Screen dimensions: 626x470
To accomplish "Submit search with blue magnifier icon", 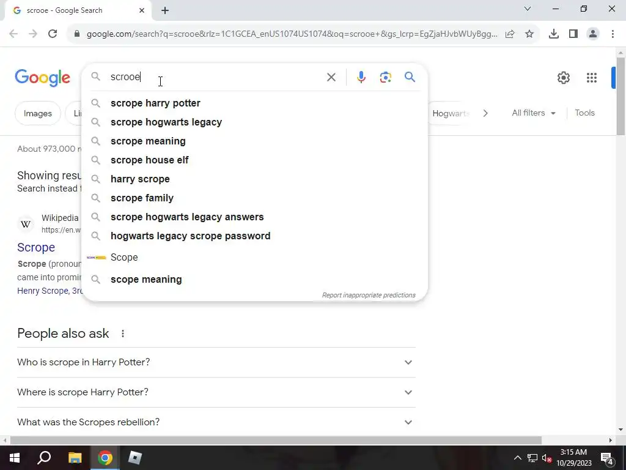I will pos(410,76).
